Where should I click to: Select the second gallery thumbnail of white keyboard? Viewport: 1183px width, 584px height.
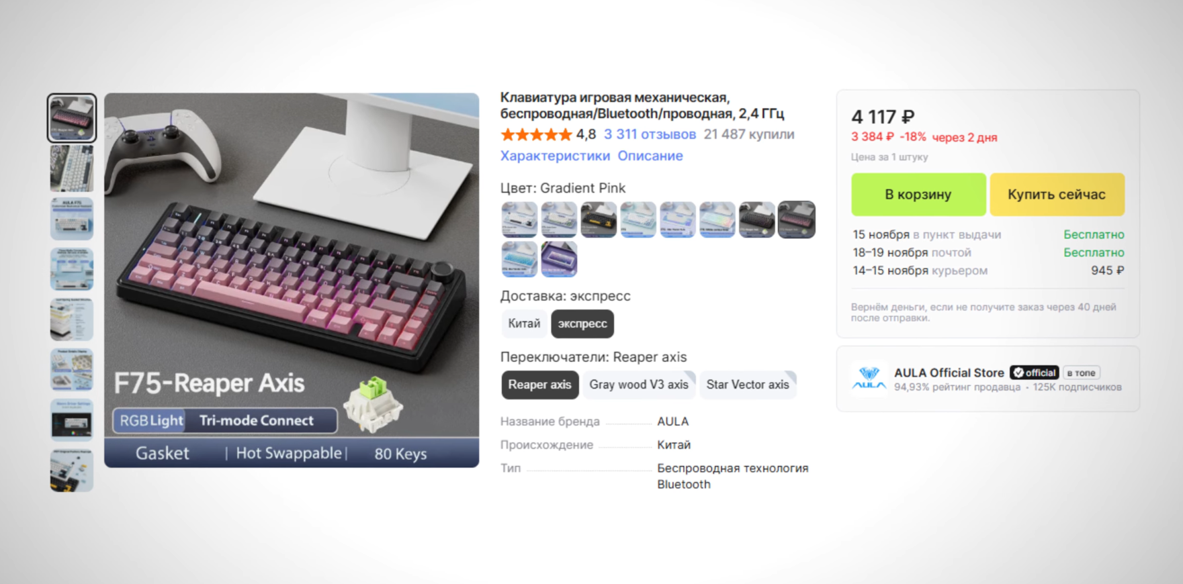(x=72, y=168)
